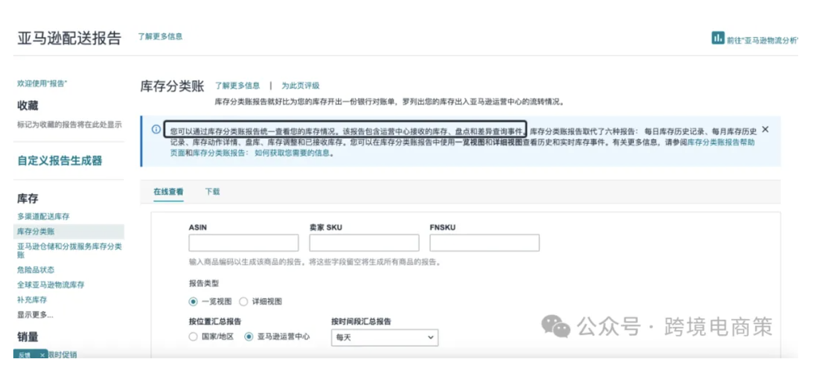Switch to the 在线查看 tab
Image resolution: width=815 pixels, height=382 pixels.
pos(168,191)
